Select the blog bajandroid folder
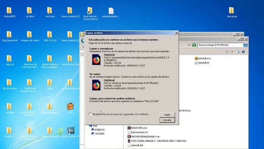This screenshot has width=264, height=149. tap(10, 36)
